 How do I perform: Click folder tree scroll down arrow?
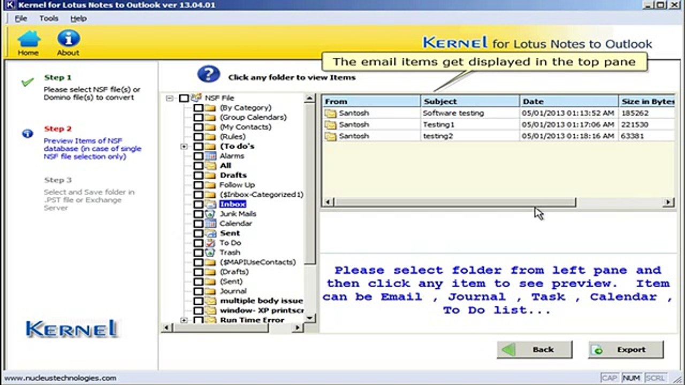(310, 318)
